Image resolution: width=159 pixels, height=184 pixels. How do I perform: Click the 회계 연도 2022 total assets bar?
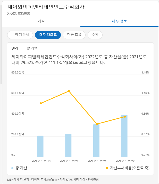pyautogui.click(x=124, y=136)
